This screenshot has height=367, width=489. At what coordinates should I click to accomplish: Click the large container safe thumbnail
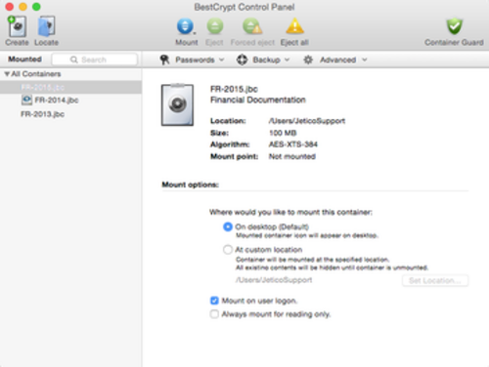pyautogui.click(x=177, y=104)
